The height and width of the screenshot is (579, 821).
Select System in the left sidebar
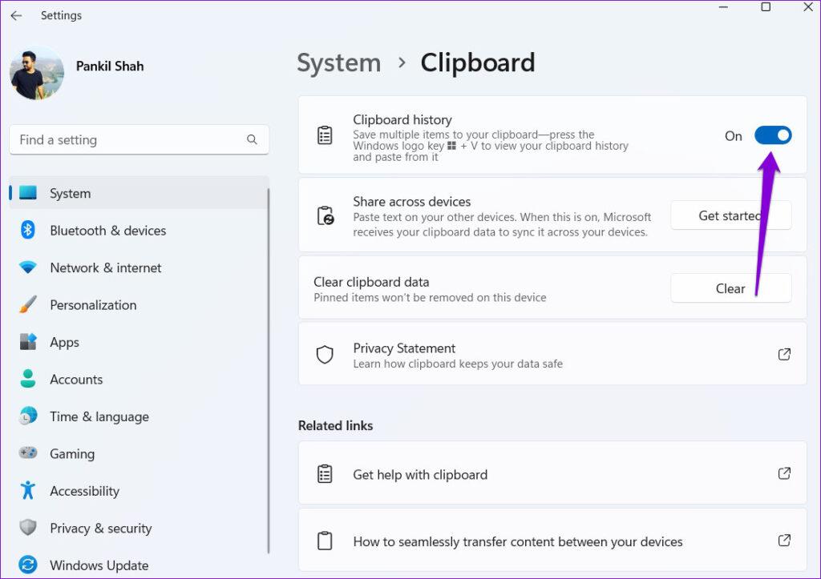(x=70, y=193)
